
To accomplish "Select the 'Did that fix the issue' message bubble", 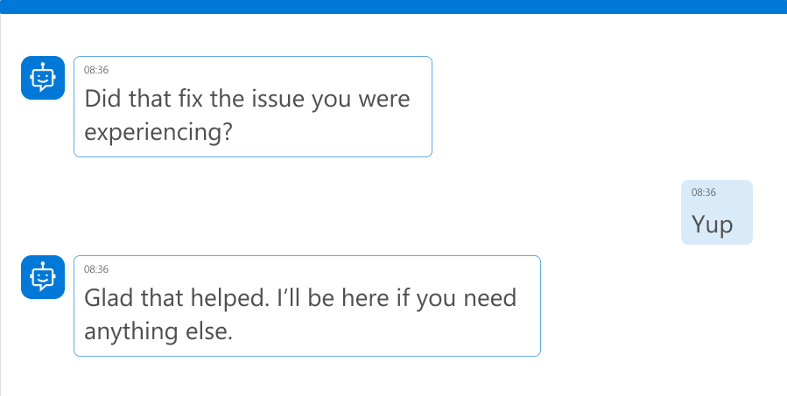I will pyautogui.click(x=252, y=107).
